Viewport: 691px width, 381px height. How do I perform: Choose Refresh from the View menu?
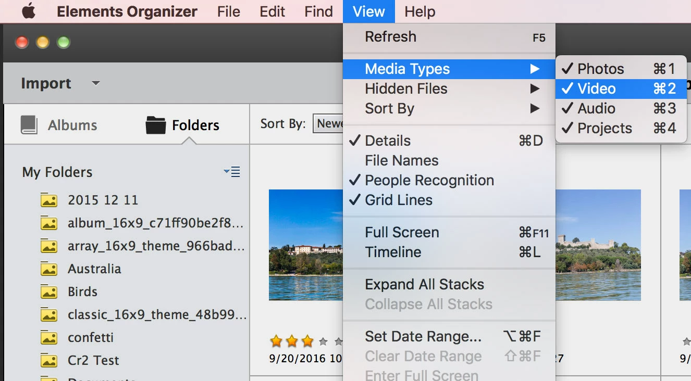[449, 37]
